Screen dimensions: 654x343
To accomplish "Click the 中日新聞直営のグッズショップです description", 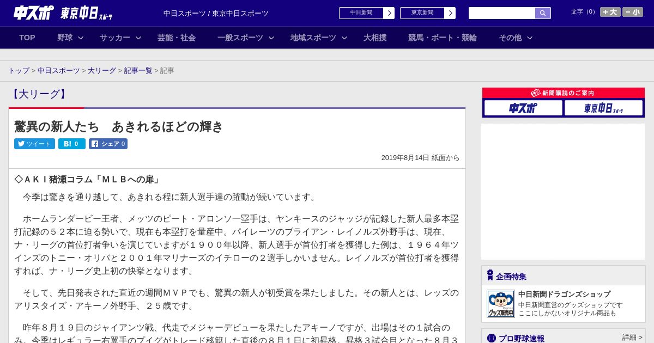I will [570, 305].
